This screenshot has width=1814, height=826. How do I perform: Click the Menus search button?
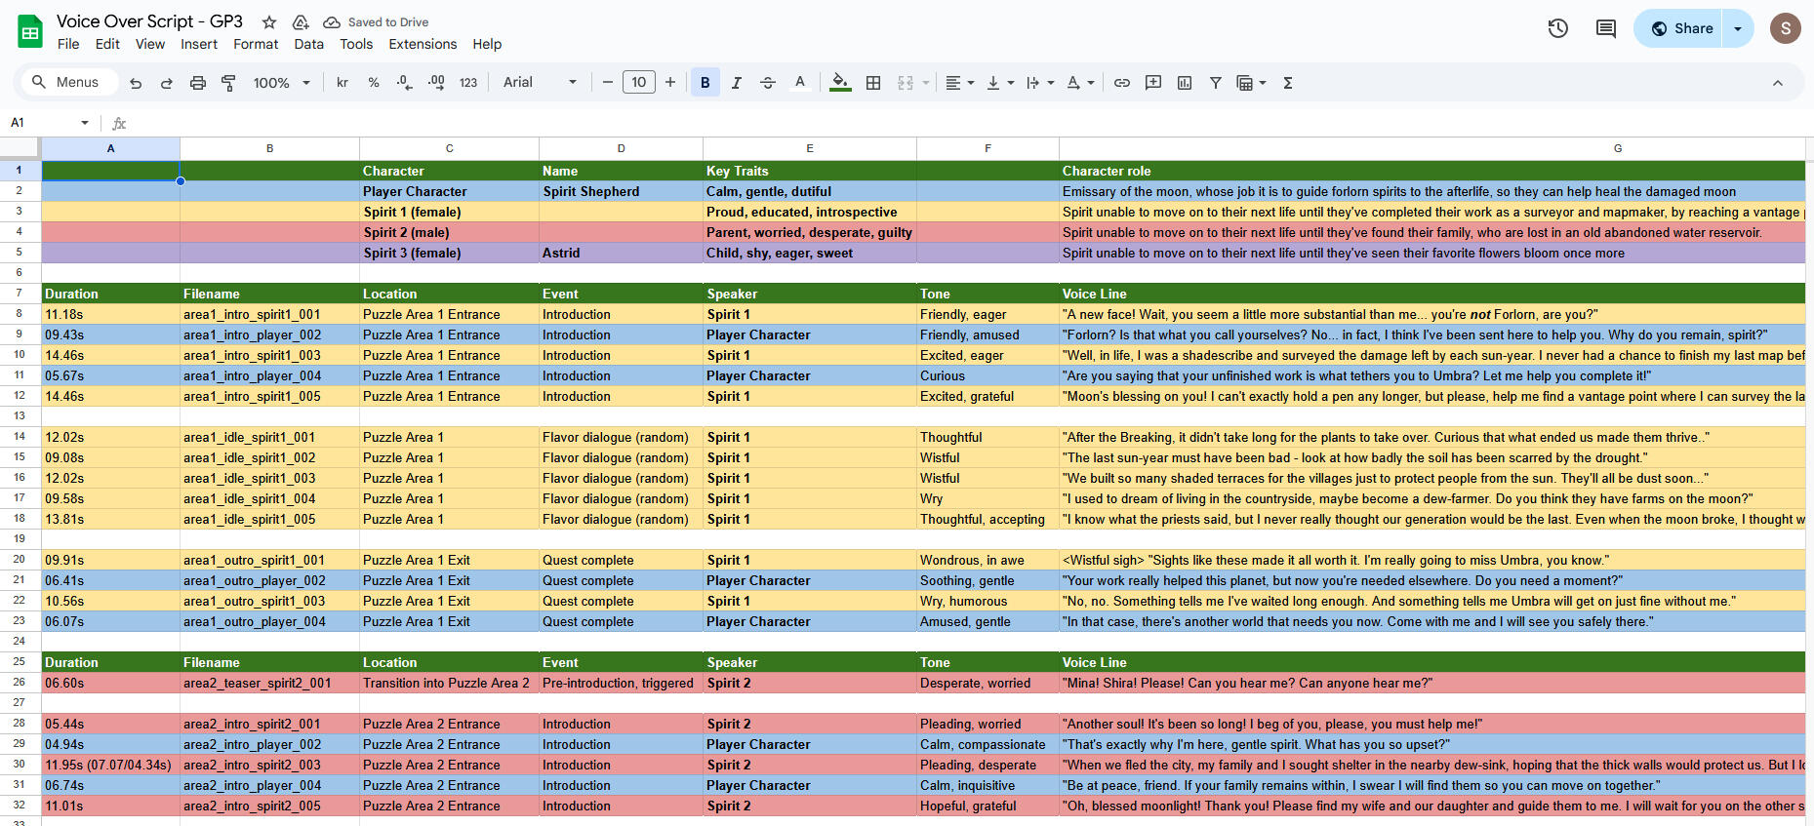(x=65, y=82)
